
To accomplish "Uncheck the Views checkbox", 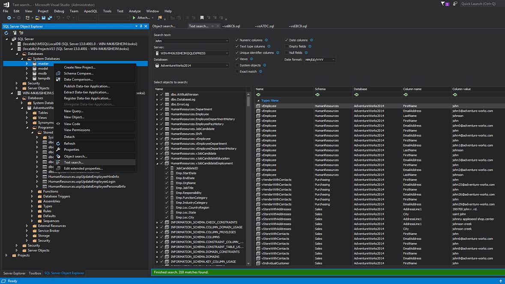I will click(x=237, y=59).
